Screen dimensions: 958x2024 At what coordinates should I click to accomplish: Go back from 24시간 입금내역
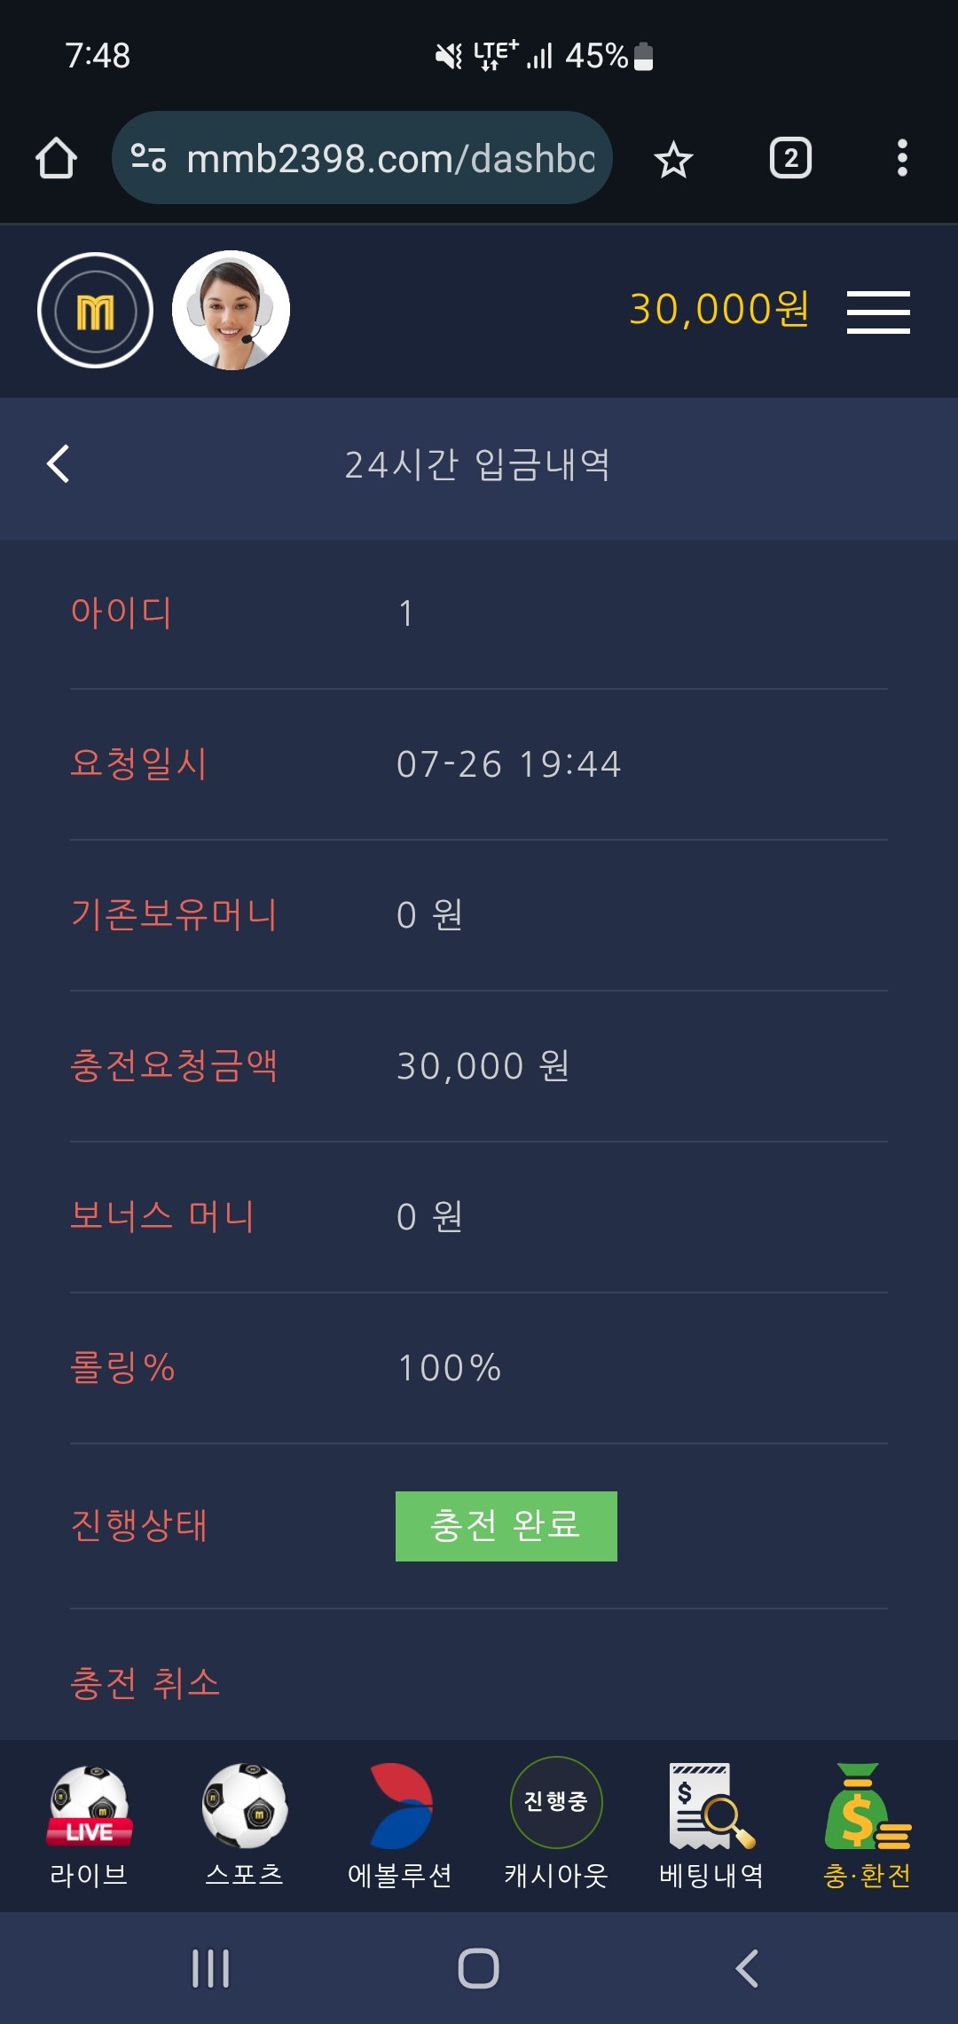click(59, 463)
